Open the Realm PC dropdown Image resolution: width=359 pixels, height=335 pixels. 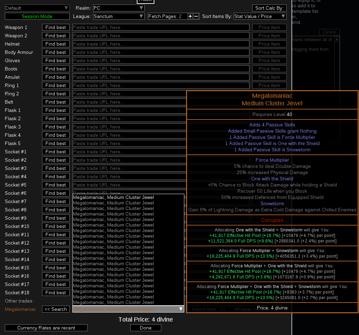(119, 8)
